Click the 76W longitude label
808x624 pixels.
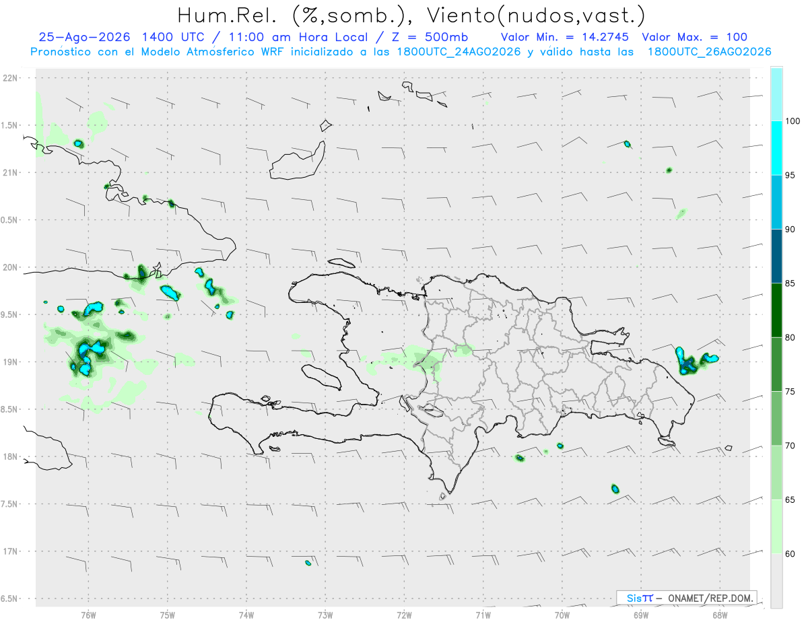pos(88,615)
